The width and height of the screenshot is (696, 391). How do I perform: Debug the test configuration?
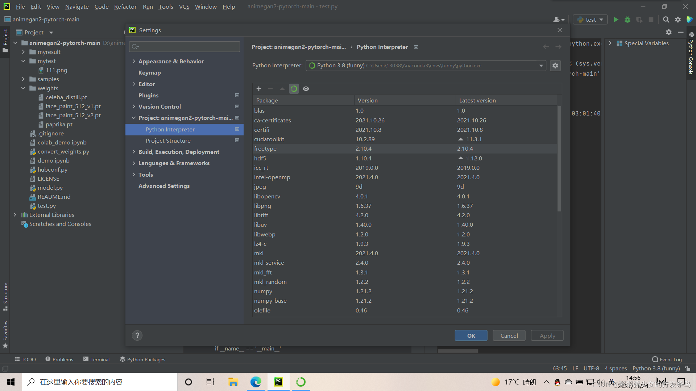click(x=627, y=20)
